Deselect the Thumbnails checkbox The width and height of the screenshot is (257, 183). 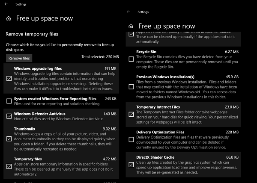[9, 139]
